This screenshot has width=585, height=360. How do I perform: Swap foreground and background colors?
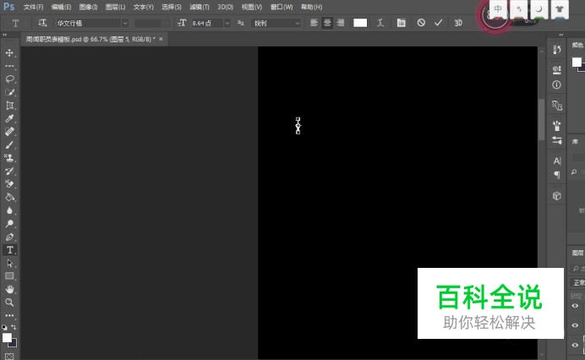point(14,327)
